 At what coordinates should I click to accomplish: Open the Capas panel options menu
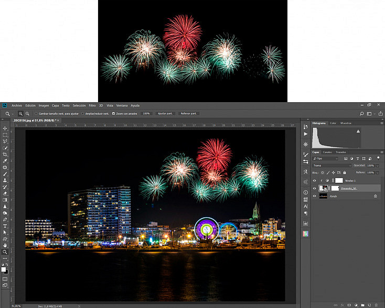(381, 152)
